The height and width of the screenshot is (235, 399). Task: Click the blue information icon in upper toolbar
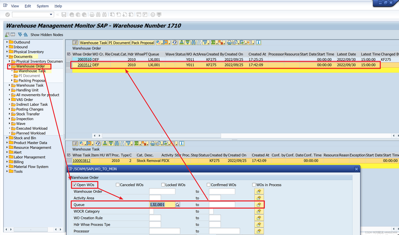[258, 43]
